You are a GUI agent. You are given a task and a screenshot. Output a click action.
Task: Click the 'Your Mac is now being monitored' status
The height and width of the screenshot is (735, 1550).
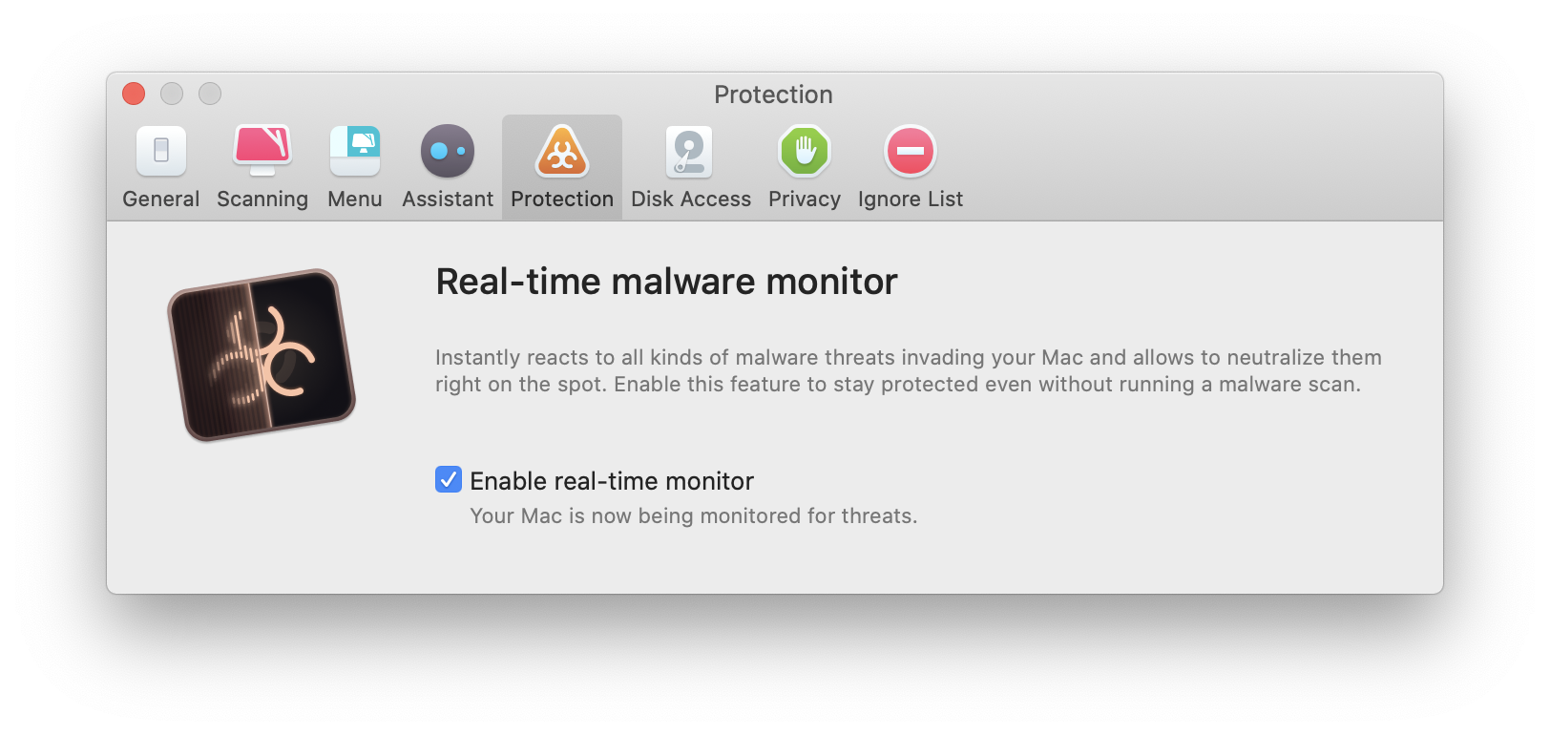[x=693, y=516]
